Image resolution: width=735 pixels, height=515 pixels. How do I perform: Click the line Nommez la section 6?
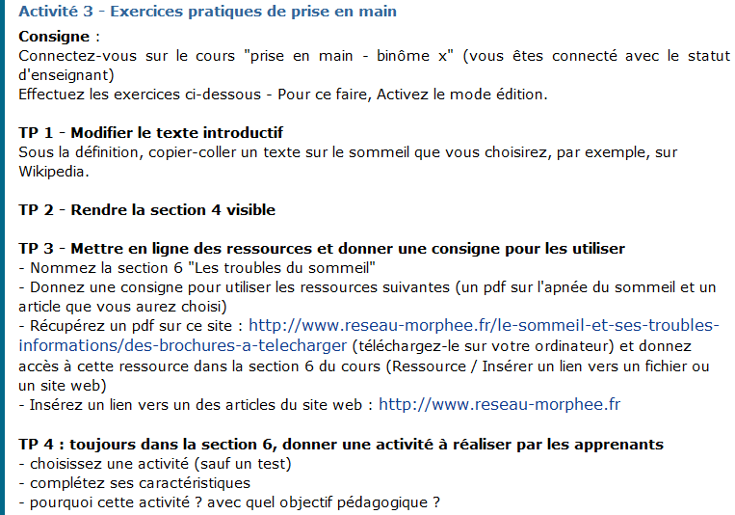coord(197,267)
